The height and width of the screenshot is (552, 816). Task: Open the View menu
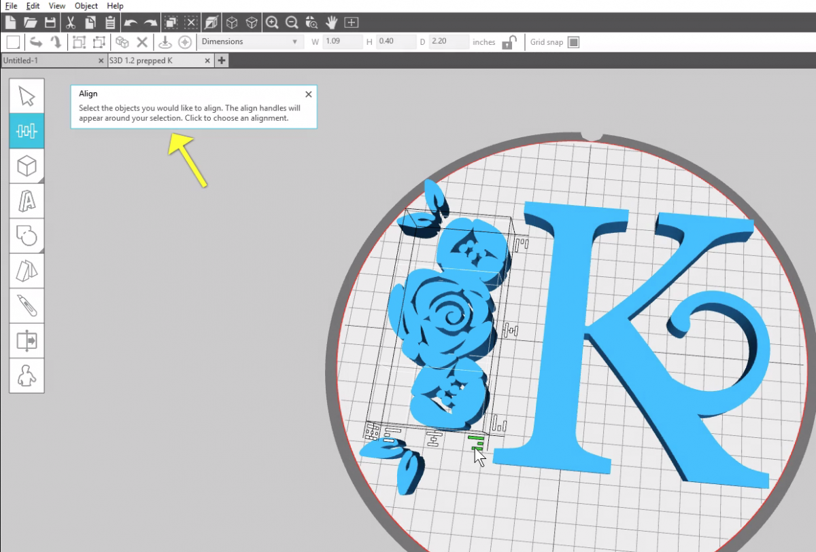coord(57,5)
